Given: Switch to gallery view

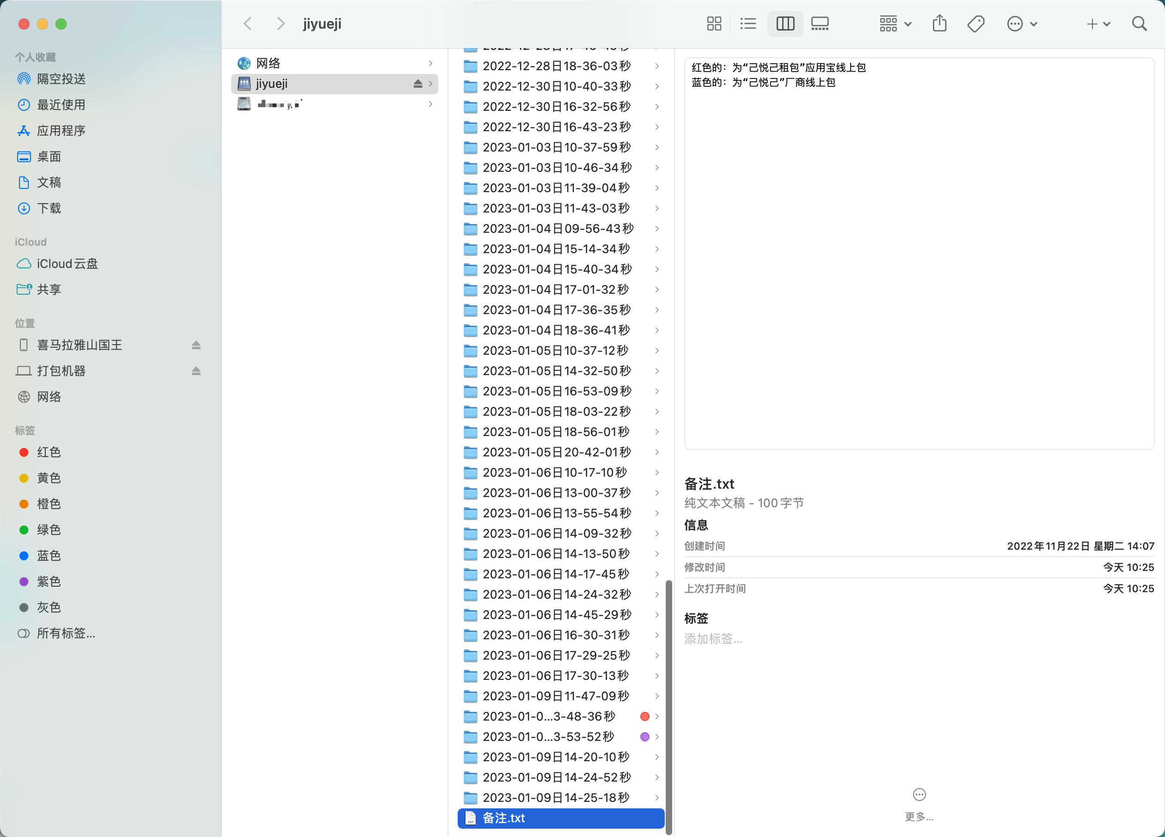Looking at the screenshot, I should [820, 24].
